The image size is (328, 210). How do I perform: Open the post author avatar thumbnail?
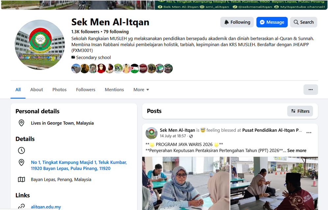coord(151,133)
